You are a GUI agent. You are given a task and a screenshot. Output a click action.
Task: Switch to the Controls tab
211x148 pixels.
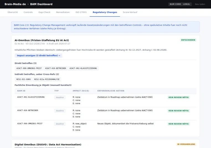(28, 12)
